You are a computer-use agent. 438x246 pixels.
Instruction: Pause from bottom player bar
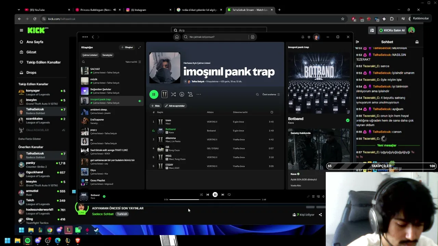click(215, 195)
